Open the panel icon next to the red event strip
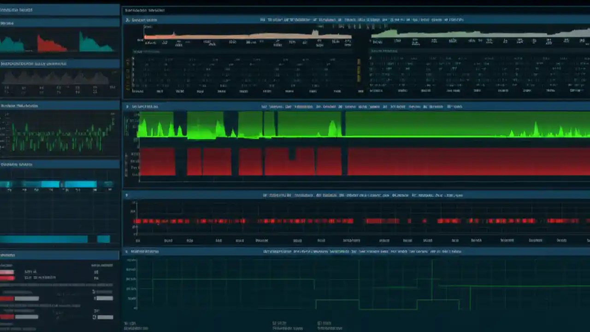The image size is (590, 332). tap(126, 195)
